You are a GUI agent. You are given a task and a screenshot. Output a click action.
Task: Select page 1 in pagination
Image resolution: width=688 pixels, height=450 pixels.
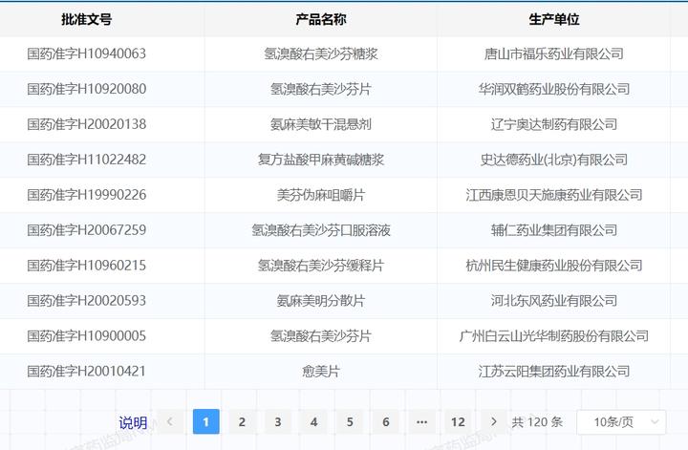(206, 422)
